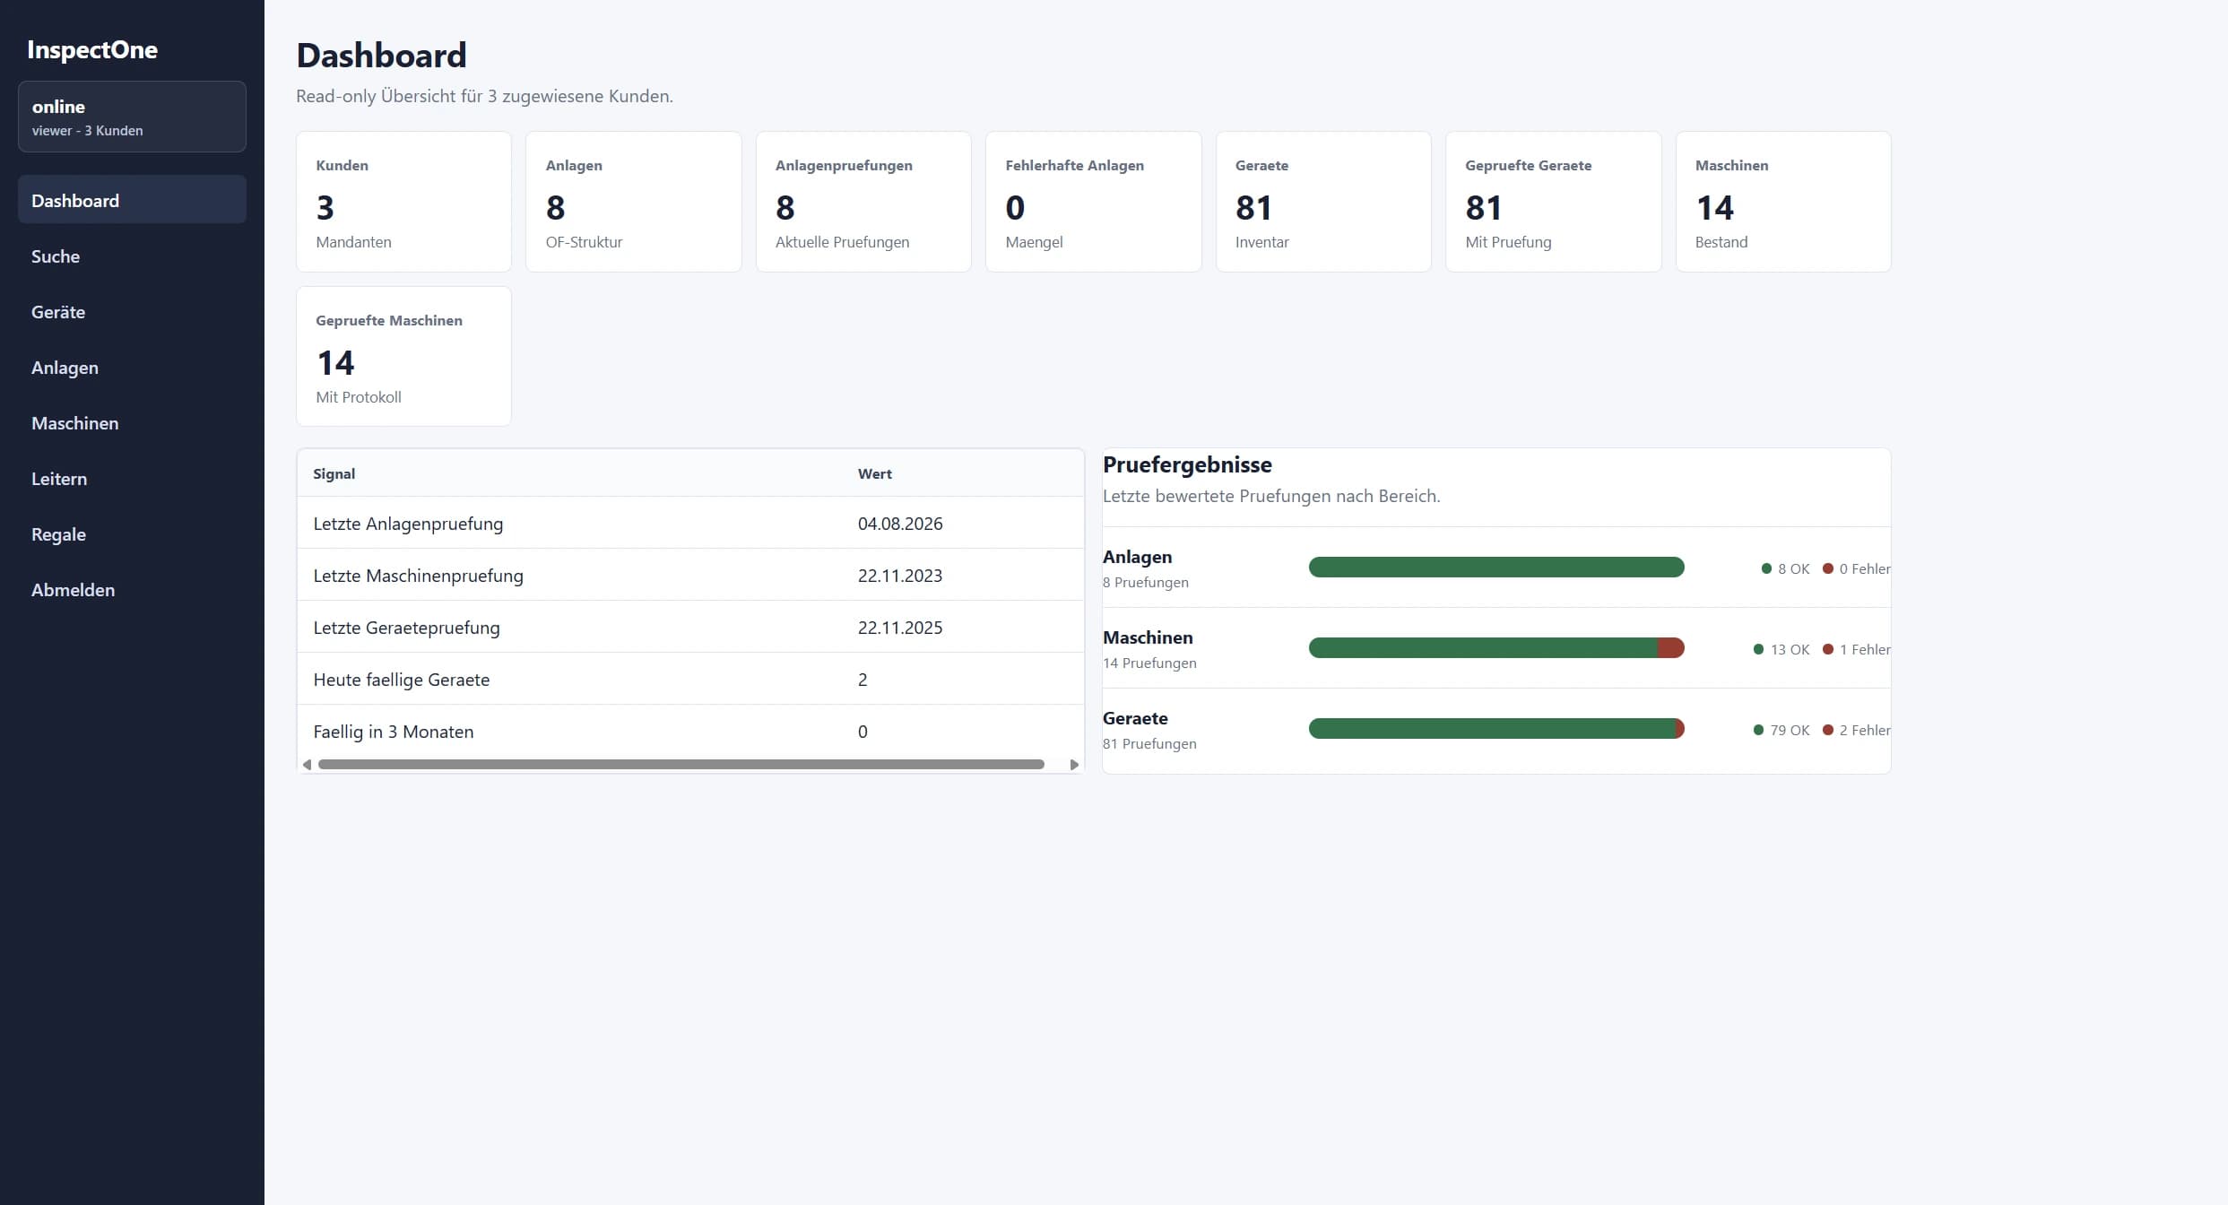This screenshot has width=2228, height=1205.
Task: Click the 2 Fehler legend label
Action: (1865, 730)
